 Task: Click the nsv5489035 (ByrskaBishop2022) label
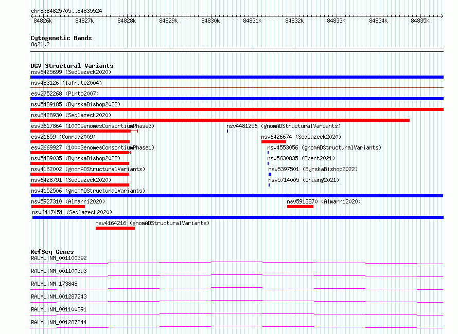[76, 158]
